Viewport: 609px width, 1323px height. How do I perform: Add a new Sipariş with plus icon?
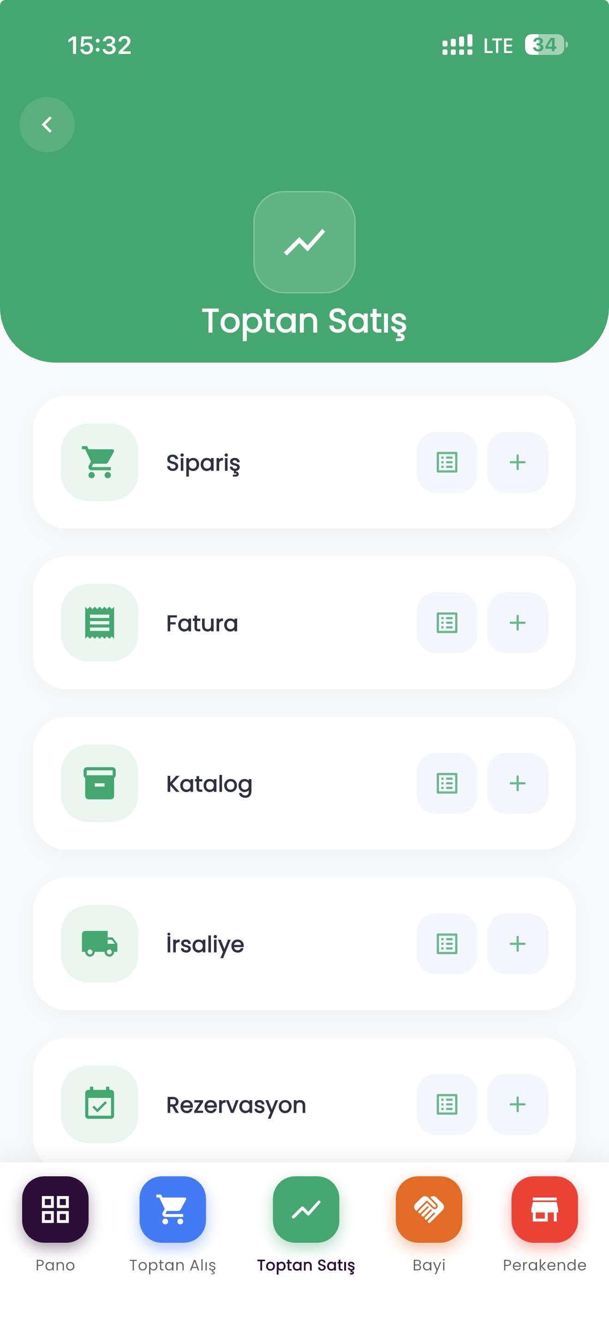(517, 462)
